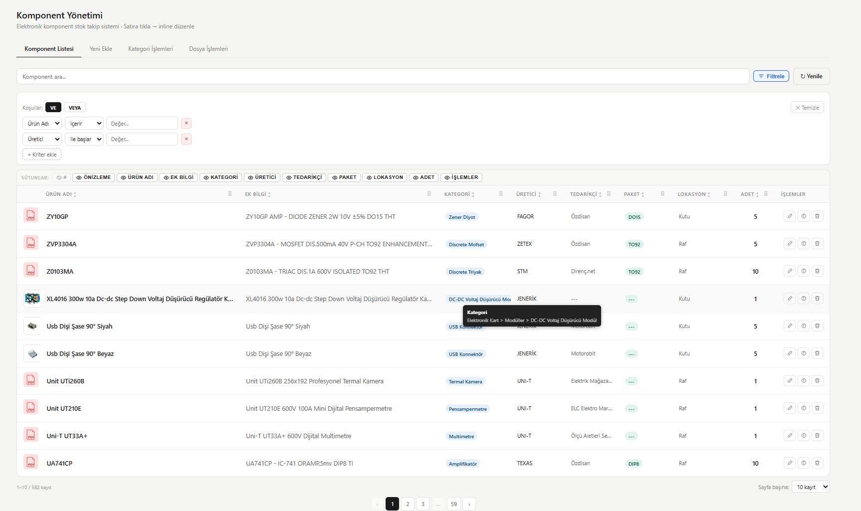Image resolution: width=861 pixels, height=511 pixels.
Task: Switch to the Yeni Ekle tab
Action: [101, 49]
